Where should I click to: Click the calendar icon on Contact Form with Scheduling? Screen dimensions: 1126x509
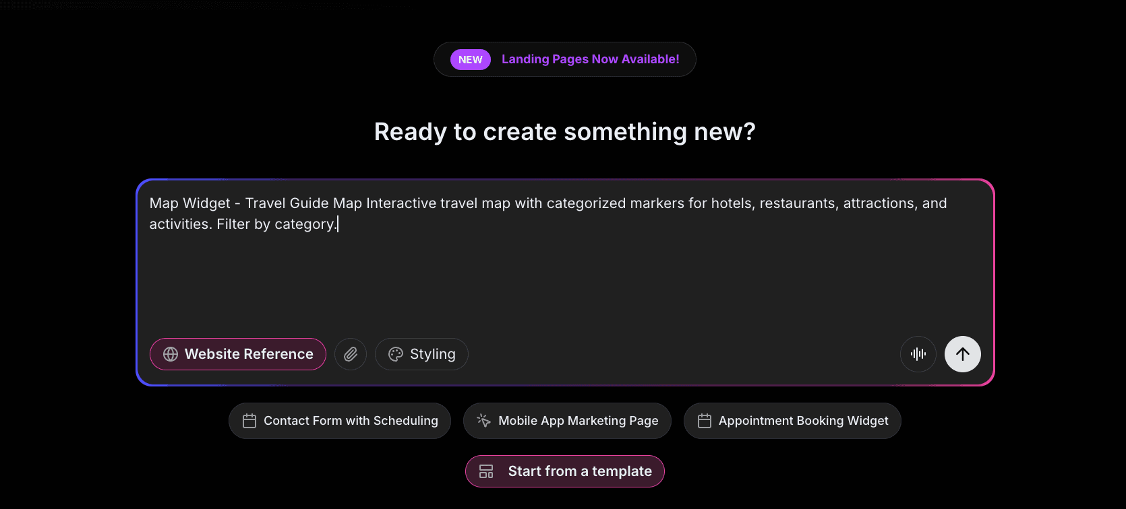coord(249,420)
